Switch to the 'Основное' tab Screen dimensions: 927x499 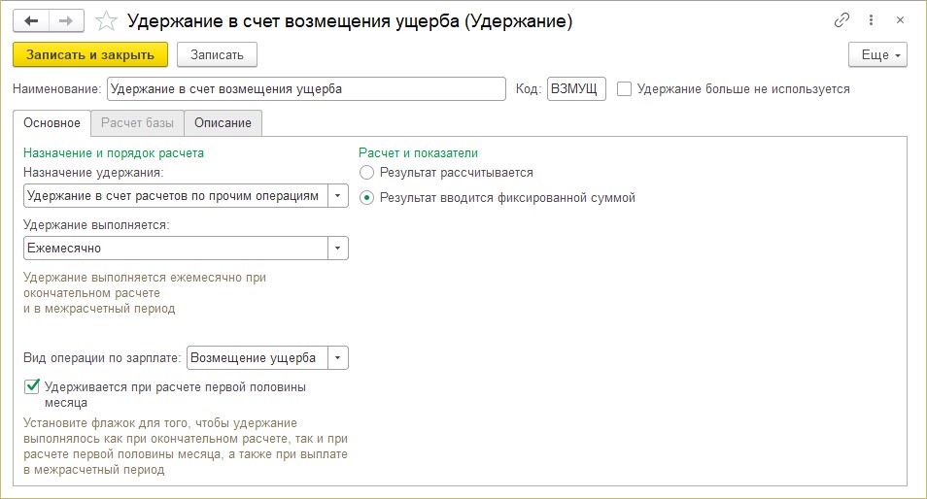click(x=51, y=123)
